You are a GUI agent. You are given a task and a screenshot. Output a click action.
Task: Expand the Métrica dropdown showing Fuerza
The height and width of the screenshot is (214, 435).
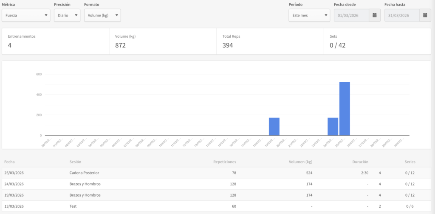[x=26, y=15]
